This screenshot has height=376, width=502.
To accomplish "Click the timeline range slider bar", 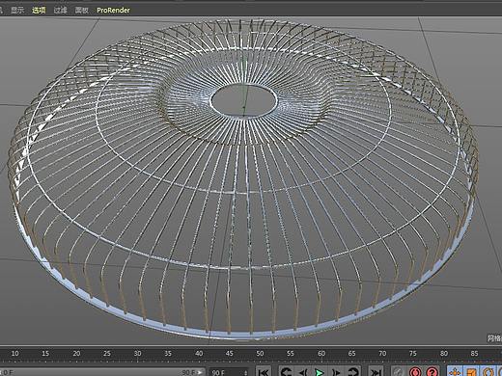I will (102, 372).
